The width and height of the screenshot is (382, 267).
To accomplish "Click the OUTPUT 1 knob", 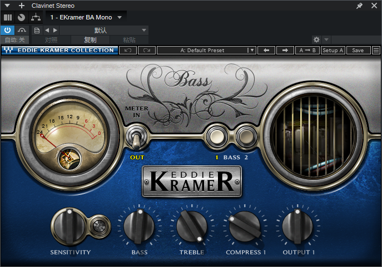I will click(297, 226).
